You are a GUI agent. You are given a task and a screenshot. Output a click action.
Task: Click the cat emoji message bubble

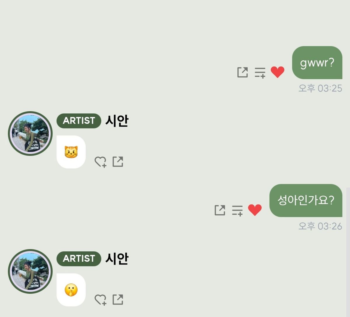[x=71, y=152]
